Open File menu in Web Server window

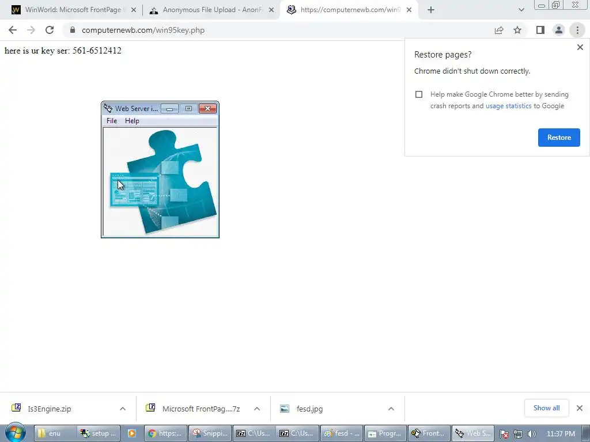[112, 121]
